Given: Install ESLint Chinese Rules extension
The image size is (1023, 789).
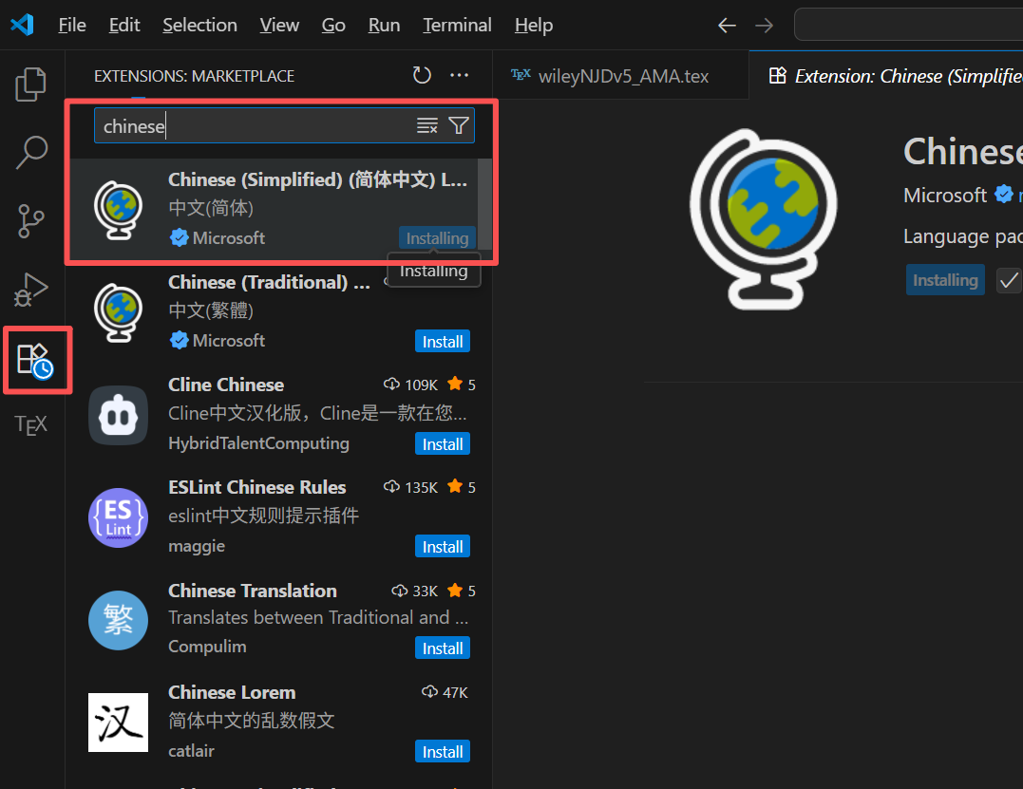Looking at the screenshot, I should click(x=443, y=547).
